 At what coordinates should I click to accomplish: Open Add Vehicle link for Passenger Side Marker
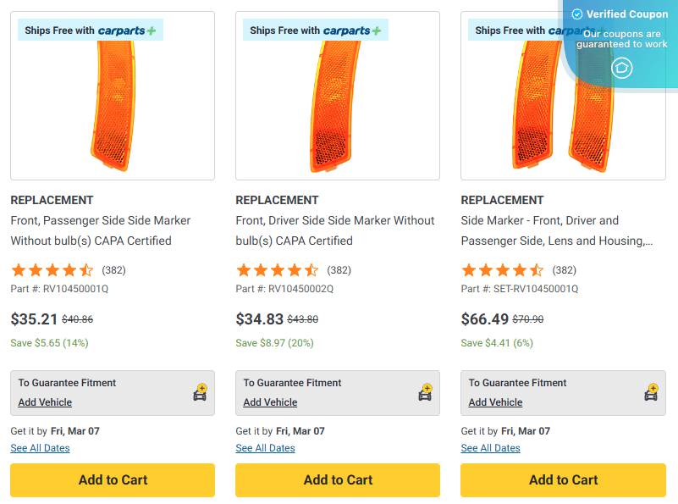coord(45,402)
